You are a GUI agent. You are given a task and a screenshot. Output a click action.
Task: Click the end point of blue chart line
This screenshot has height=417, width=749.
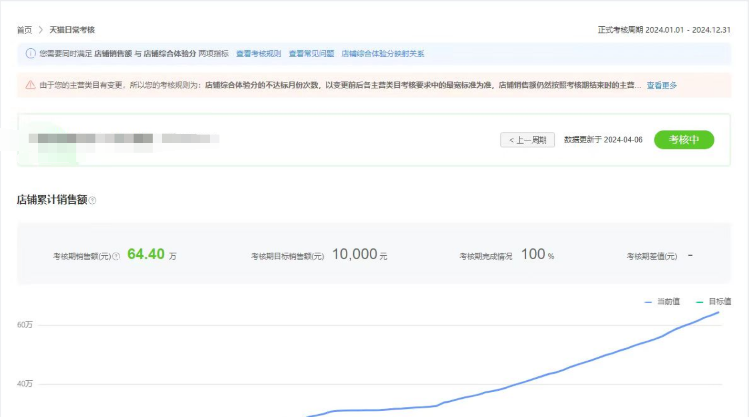pos(718,313)
